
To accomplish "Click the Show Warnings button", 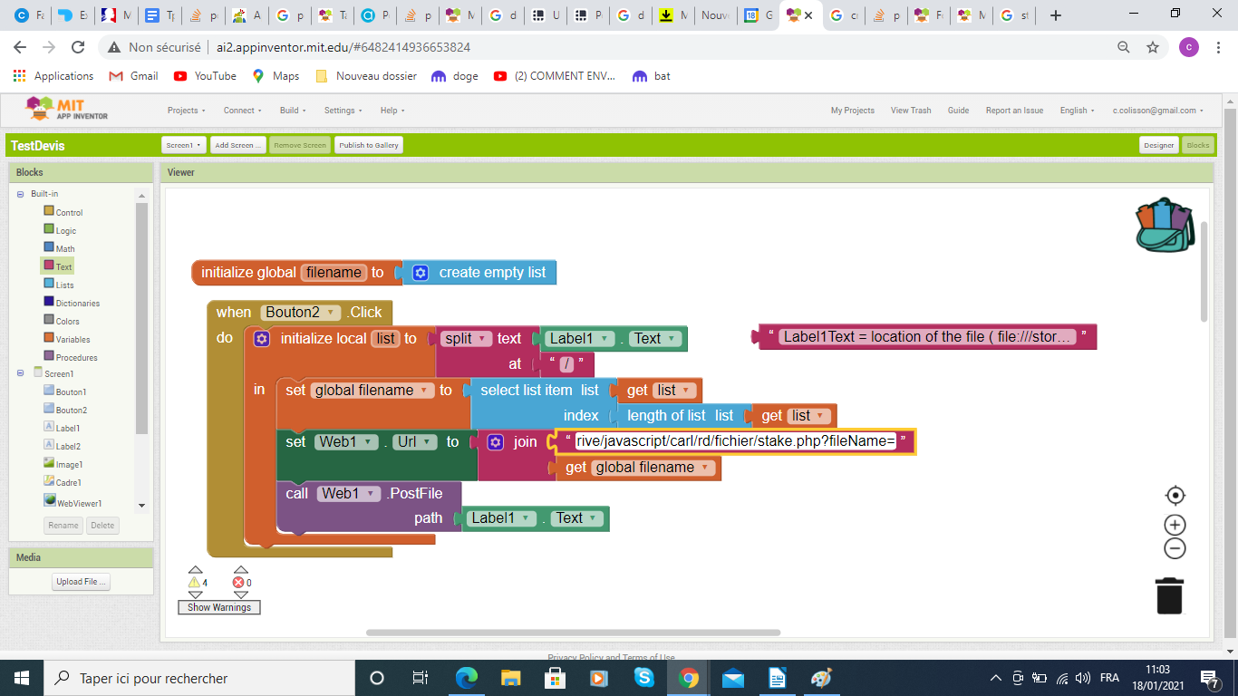I will pos(219,607).
